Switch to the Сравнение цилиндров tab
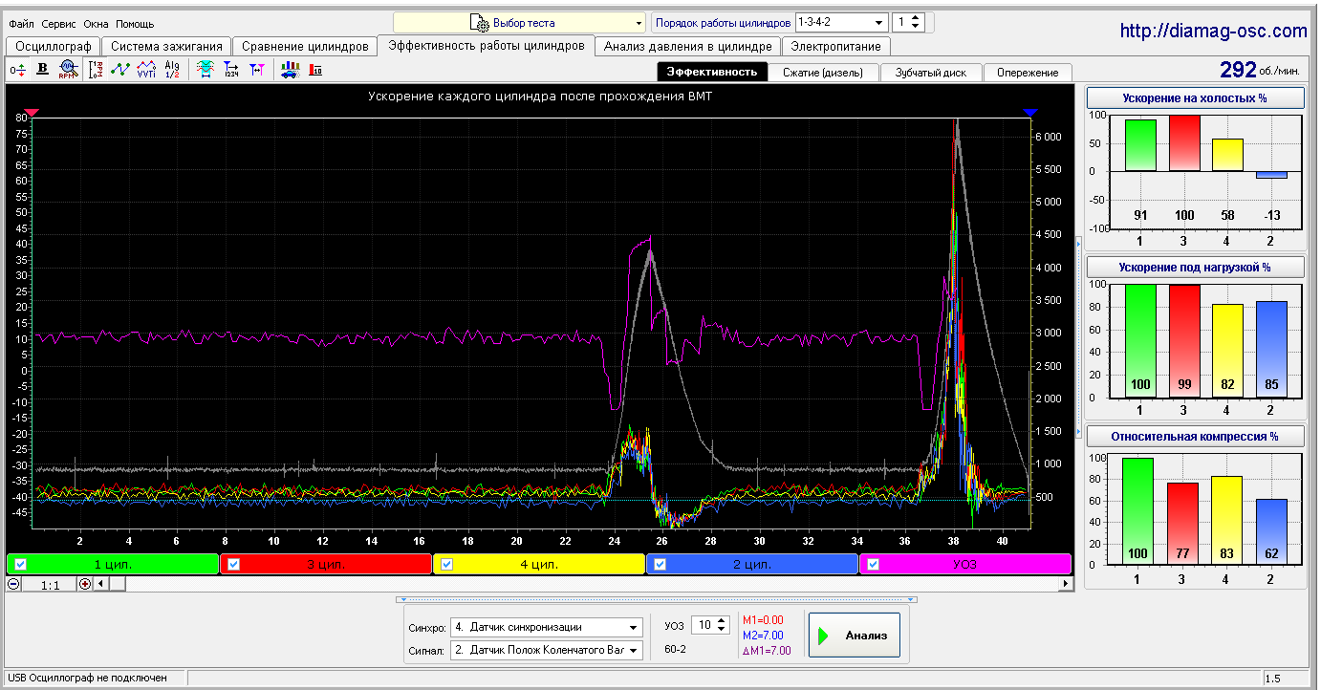Screen dimensions: 1321x690 click(305, 46)
